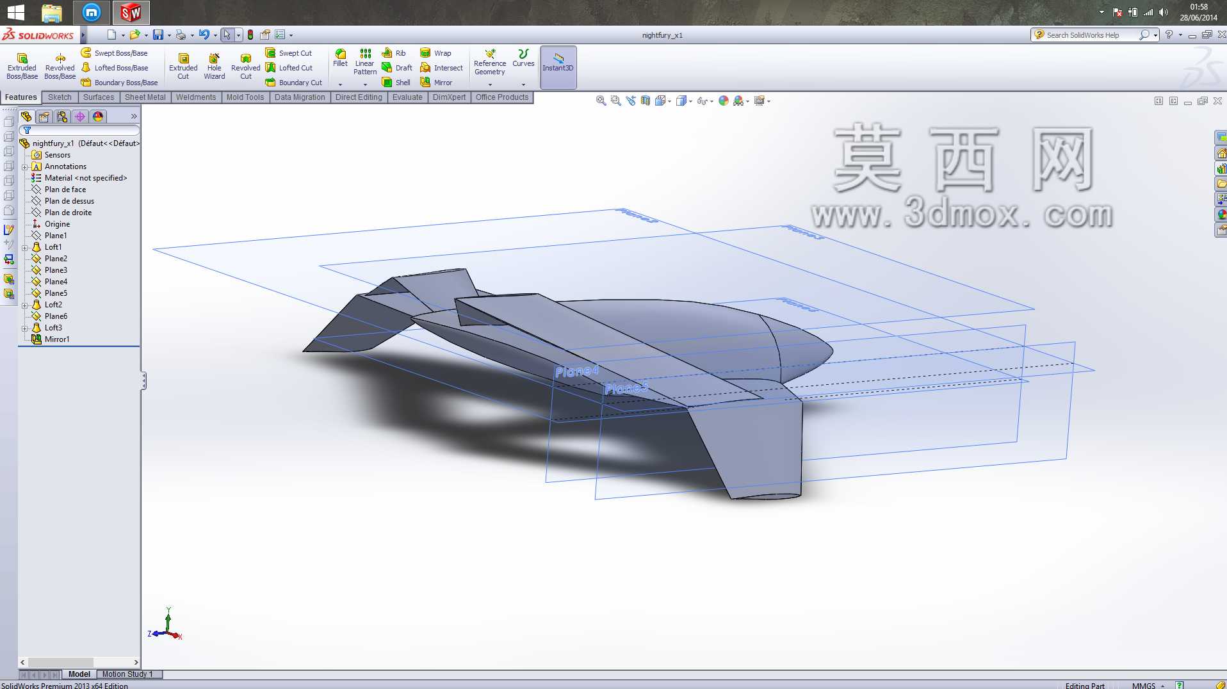Click the Edit Appearance color ball icon

[x=724, y=101]
